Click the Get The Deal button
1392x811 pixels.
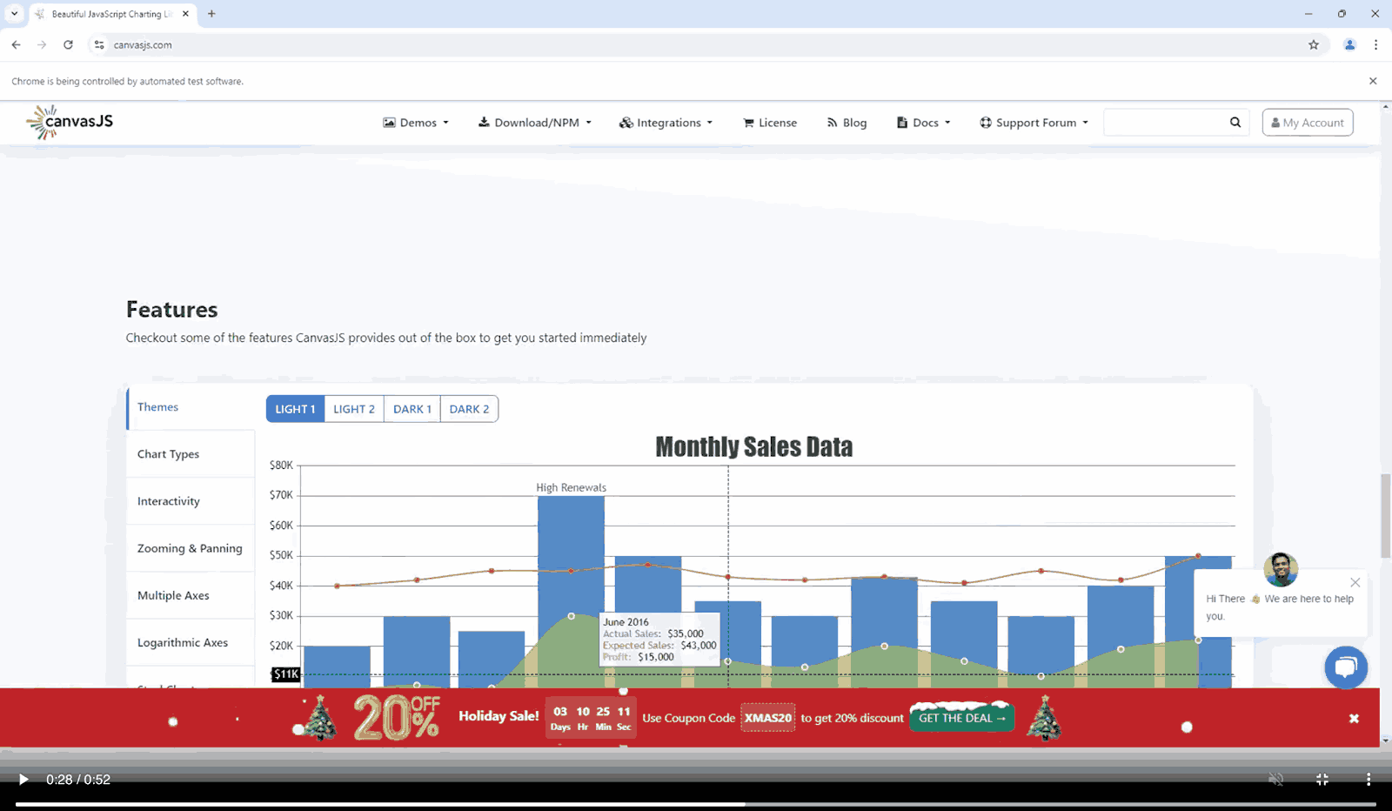pos(961,718)
